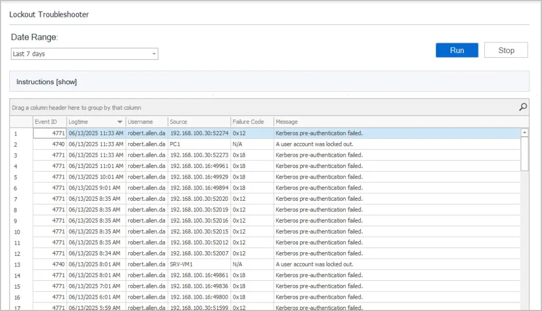Click the Stop button
Screen dimensions: 542x311
pos(506,50)
